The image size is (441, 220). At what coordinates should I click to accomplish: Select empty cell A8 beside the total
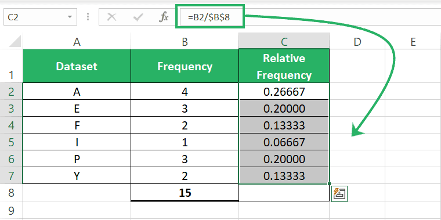point(77,193)
